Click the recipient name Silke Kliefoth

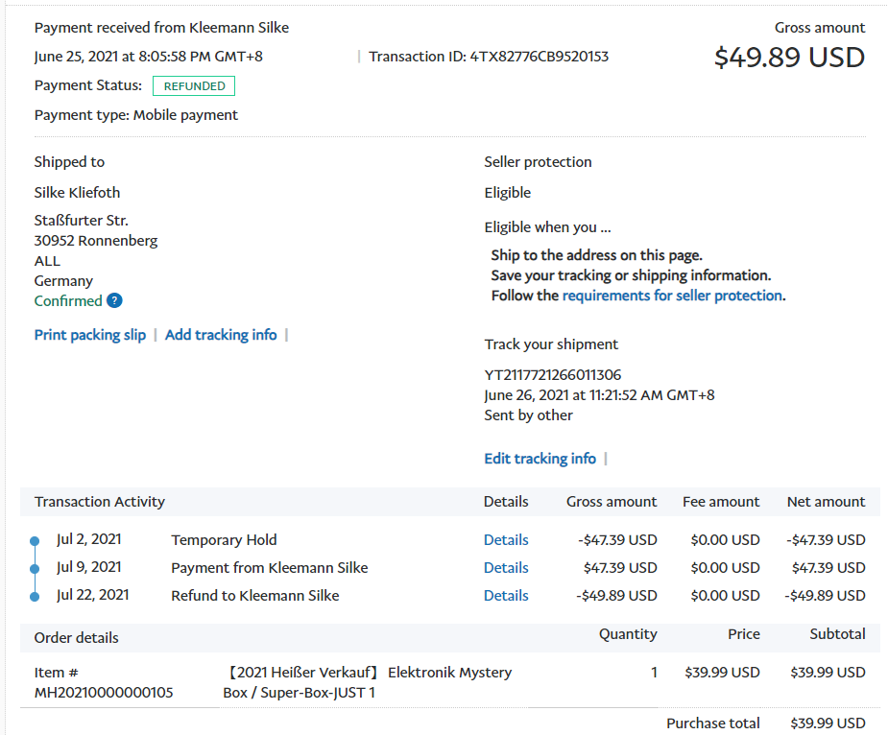[78, 193]
